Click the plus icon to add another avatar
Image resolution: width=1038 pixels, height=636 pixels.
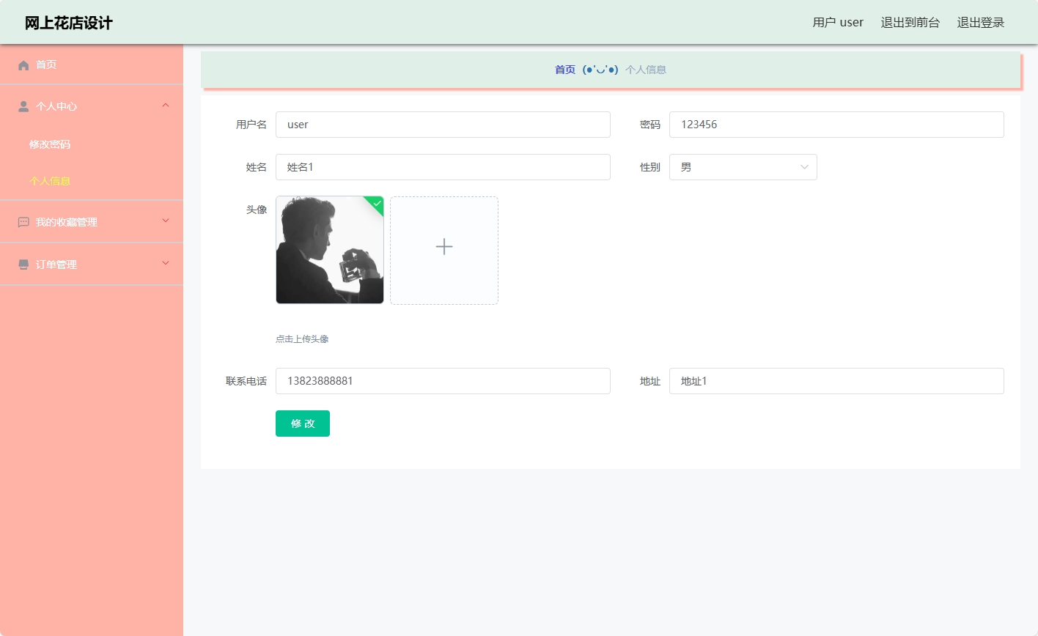click(443, 248)
